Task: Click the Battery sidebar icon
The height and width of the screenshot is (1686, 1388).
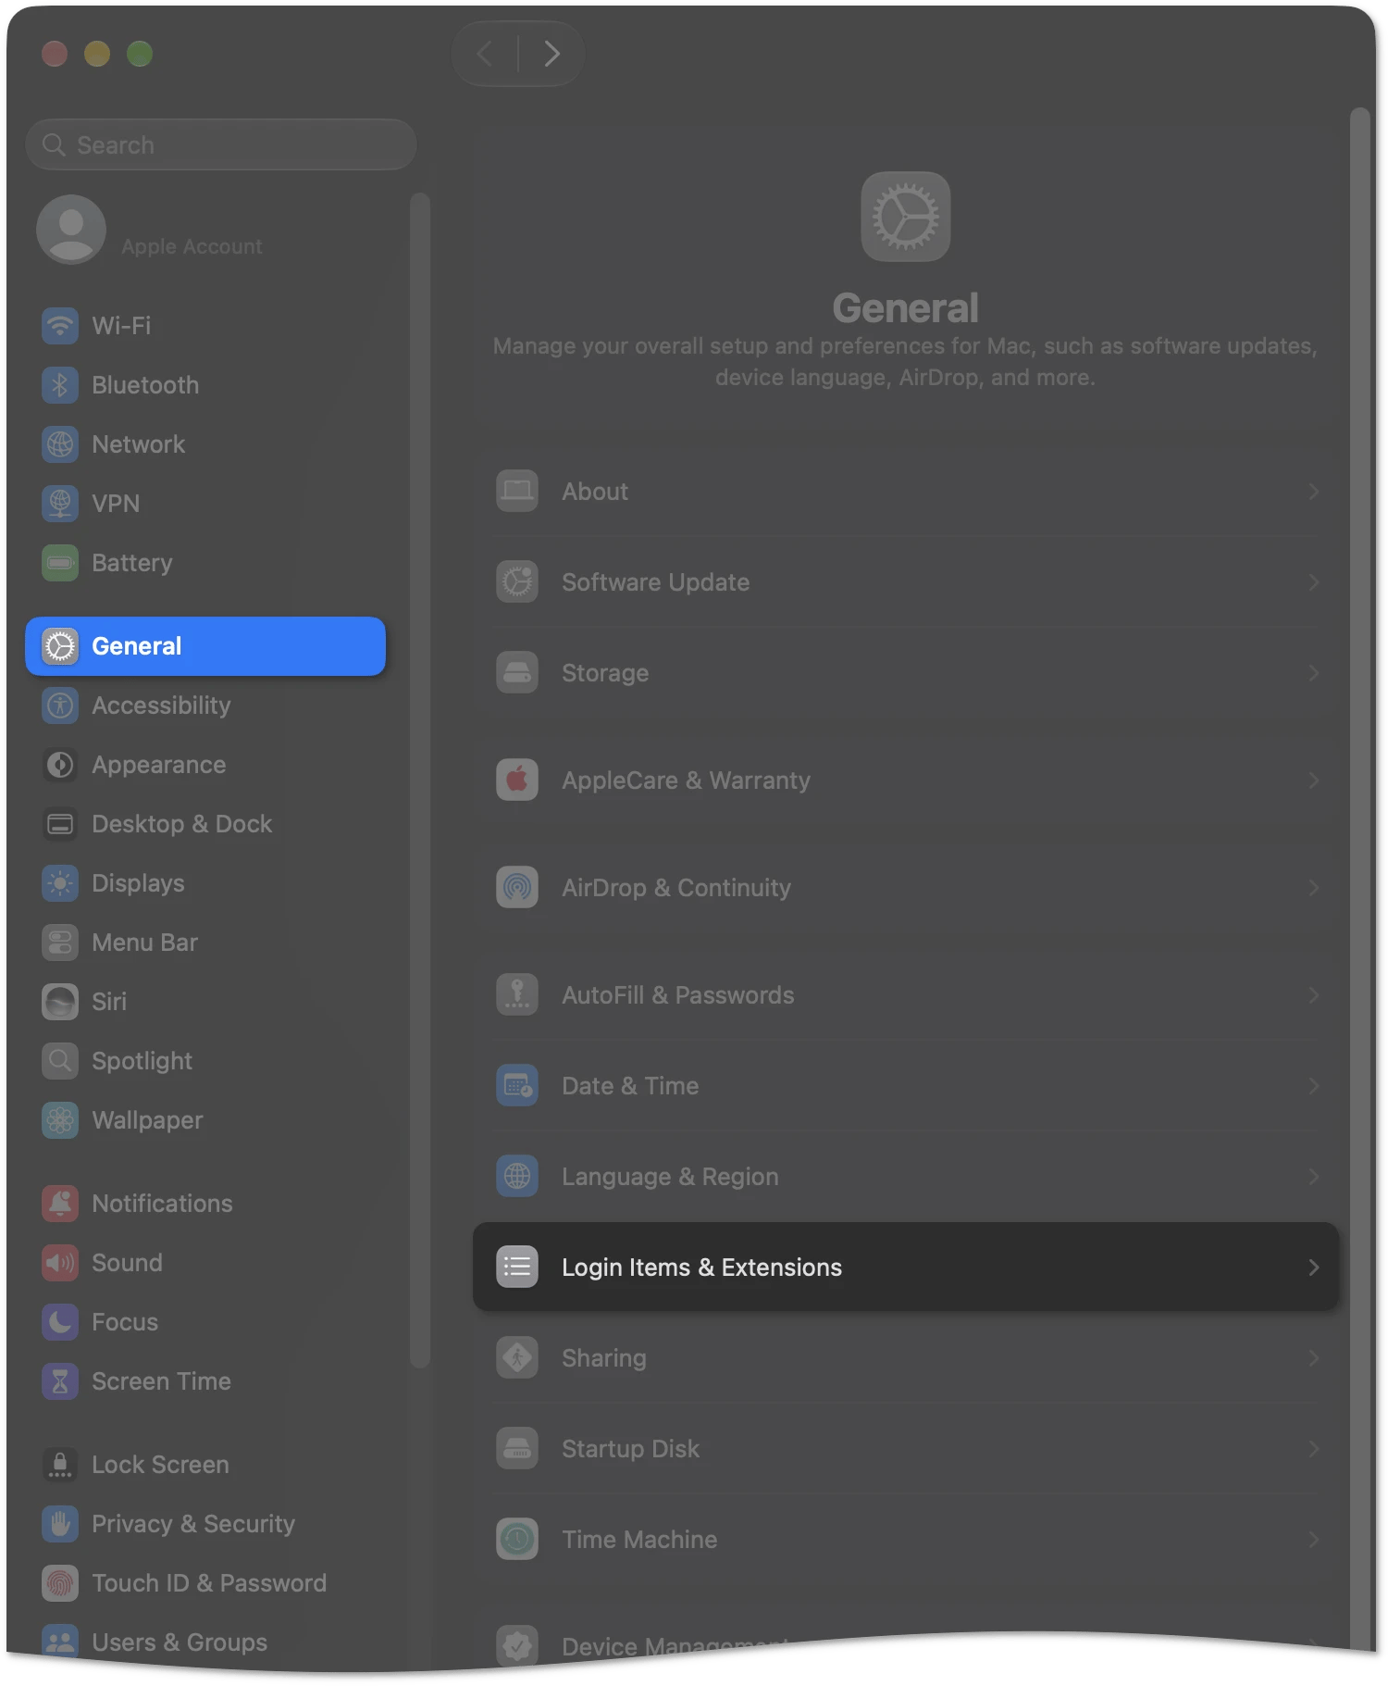Action: coord(60,563)
